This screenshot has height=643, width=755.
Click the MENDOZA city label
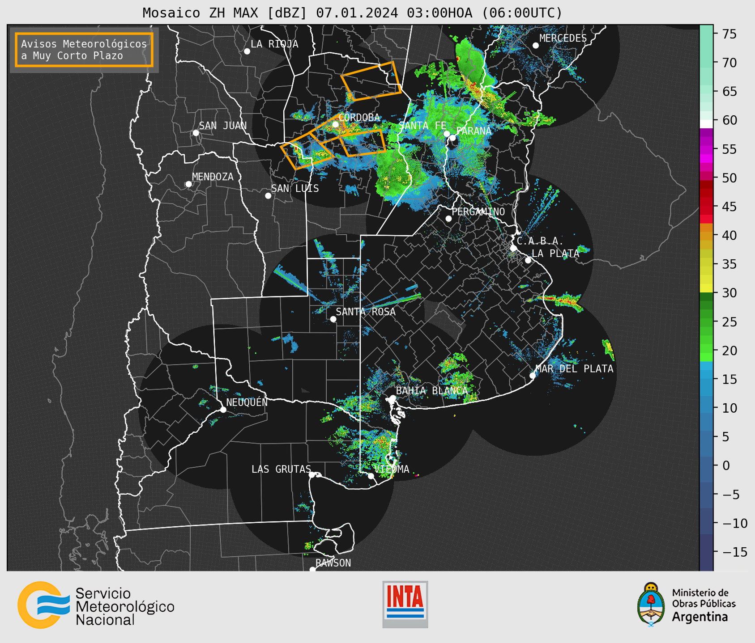[x=213, y=177]
